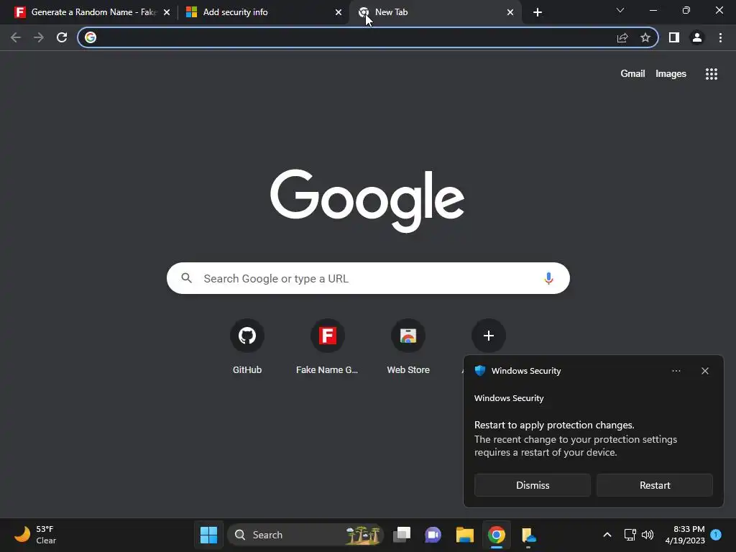Open the clock showing 8:33 PM
Viewport: 736px width, 552px height.
click(685, 535)
